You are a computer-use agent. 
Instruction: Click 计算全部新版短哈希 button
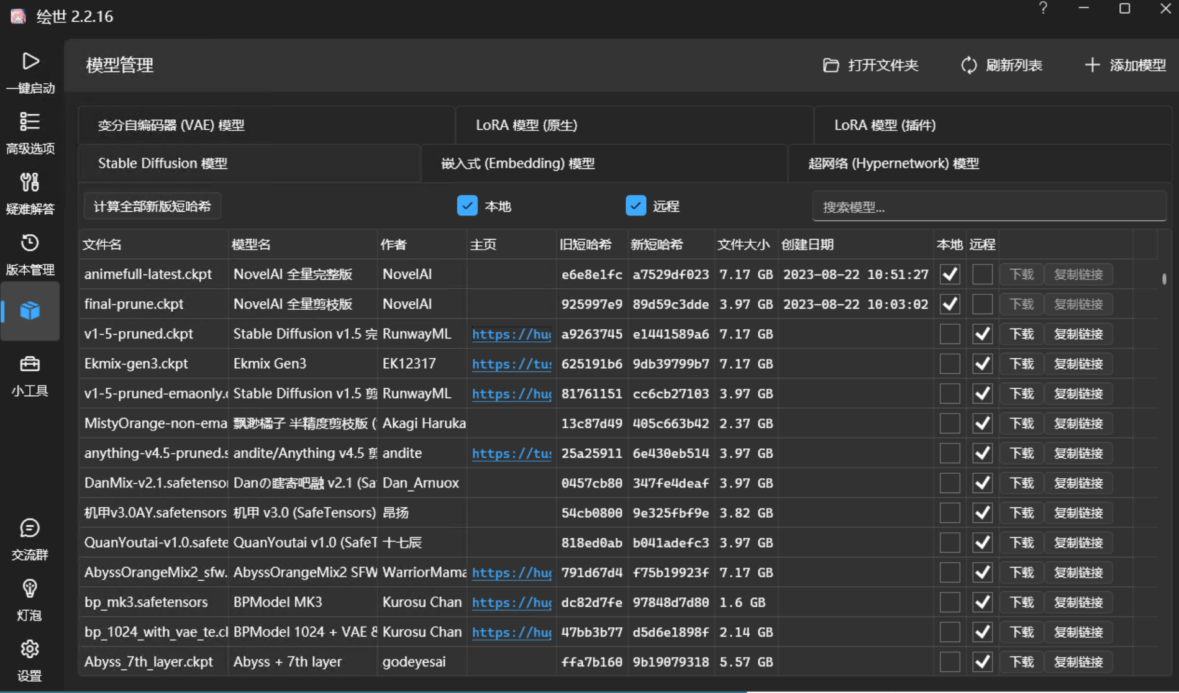pyautogui.click(x=152, y=206)
